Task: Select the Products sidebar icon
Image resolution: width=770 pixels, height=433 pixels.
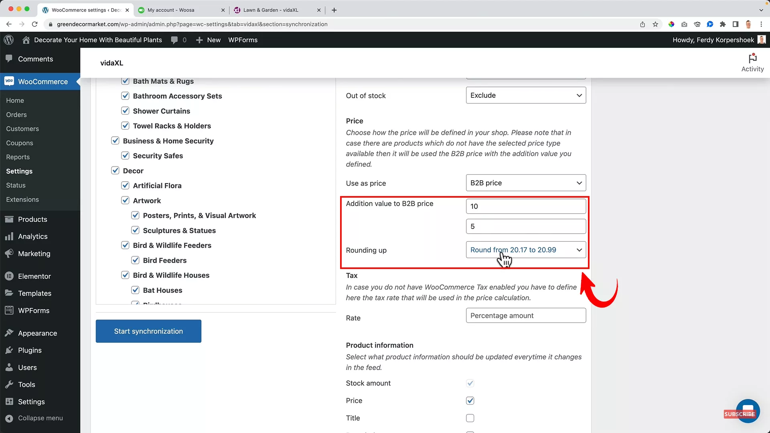Action: pos(9,219)
